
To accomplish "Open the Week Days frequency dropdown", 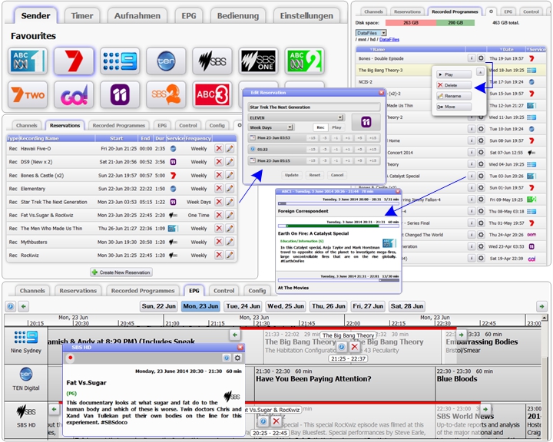I will [290, 127].
